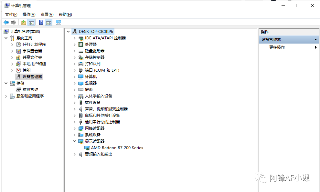Image resolution: width=320 pixels, height=192 pixels.
Task: Open the 文件(F) menu
Action: point(11,15)
